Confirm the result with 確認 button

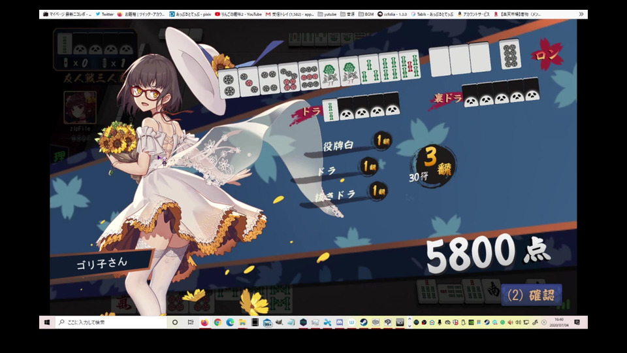coord(531,295)
